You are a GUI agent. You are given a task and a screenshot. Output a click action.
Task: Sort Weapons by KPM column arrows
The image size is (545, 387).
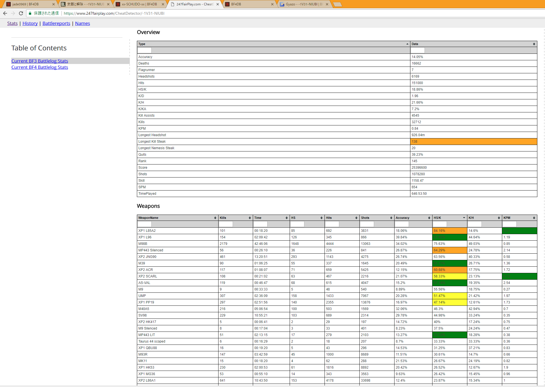pos(534,218)
